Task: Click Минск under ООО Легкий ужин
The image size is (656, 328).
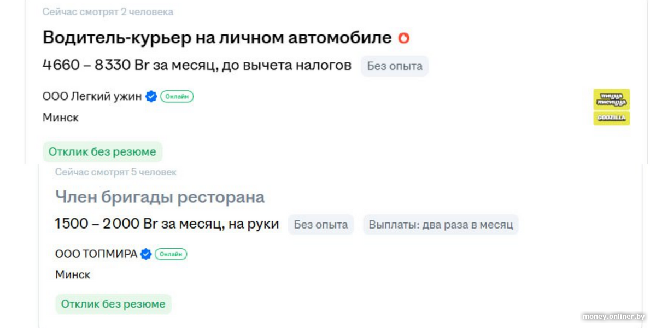Action: [x=61, y=118]
